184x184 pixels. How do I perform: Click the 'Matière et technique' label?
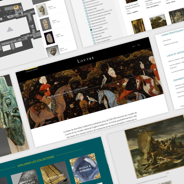point(171,44)
